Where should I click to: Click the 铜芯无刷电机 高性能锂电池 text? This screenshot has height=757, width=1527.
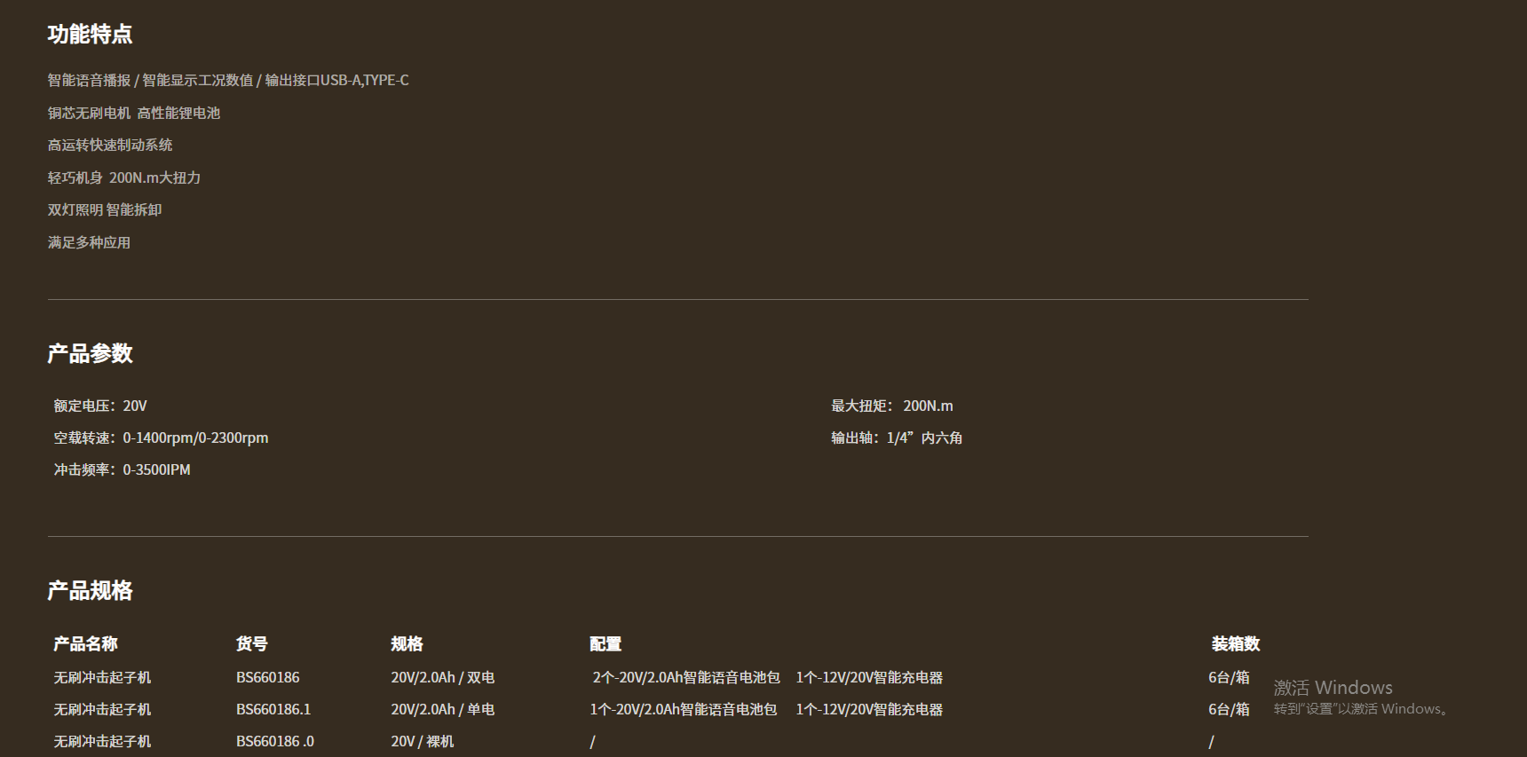point(133,113)
